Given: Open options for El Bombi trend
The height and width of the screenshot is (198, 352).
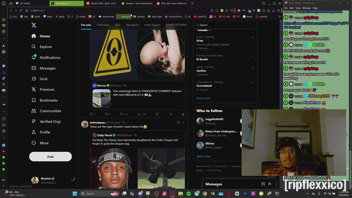Looking at the screenshot, I should [252, 56].
